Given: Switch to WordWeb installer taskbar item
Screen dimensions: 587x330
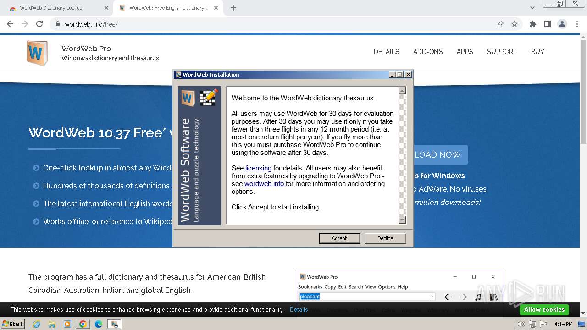Looking at the screenshot, I should click(x=114, y=324).
